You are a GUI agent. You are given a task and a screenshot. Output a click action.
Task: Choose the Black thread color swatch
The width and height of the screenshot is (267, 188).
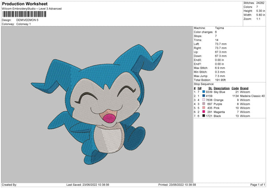(204, 116)
